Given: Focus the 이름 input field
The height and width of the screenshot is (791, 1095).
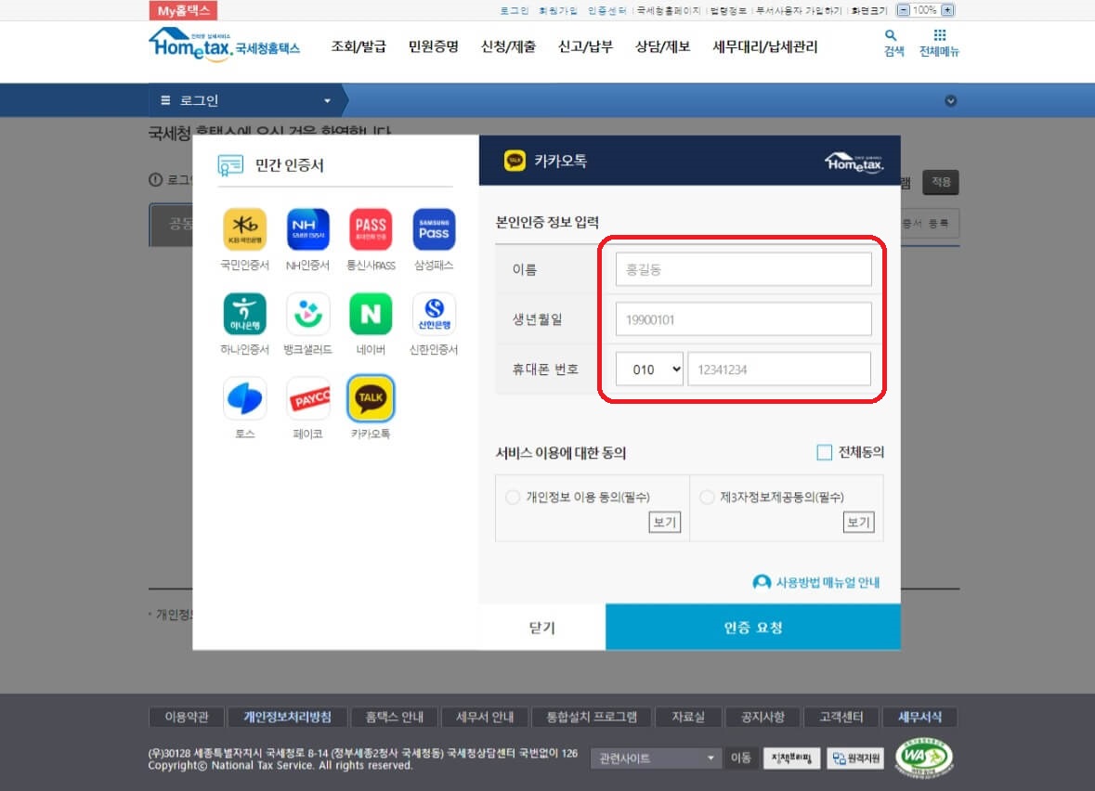Looking at the screenshot, I should (743, 269).
